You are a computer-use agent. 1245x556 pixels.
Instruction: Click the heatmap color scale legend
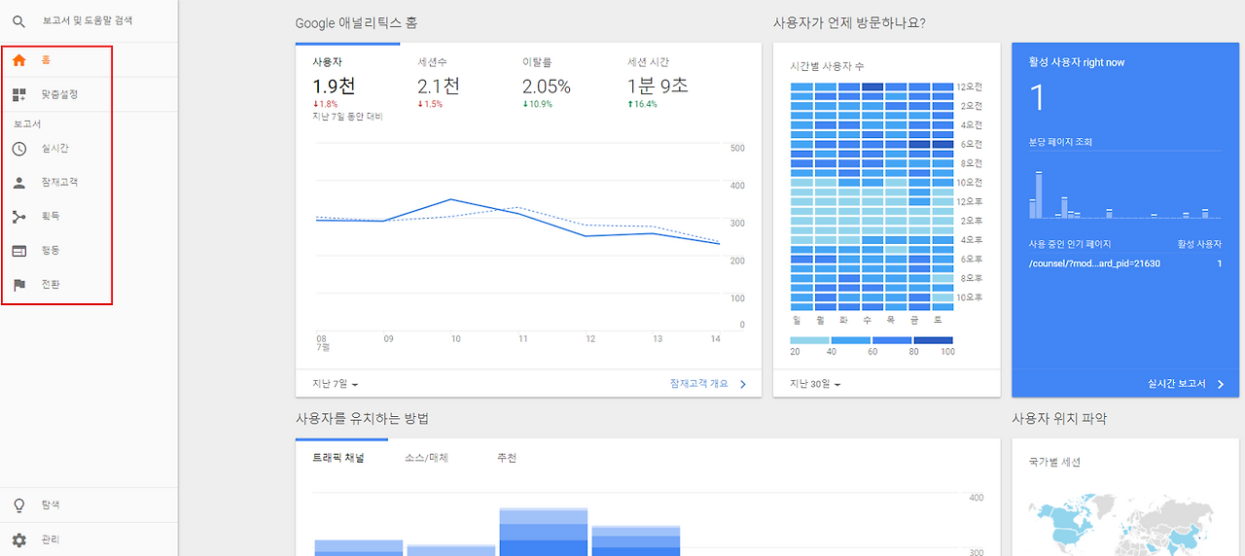click(871, 345)
